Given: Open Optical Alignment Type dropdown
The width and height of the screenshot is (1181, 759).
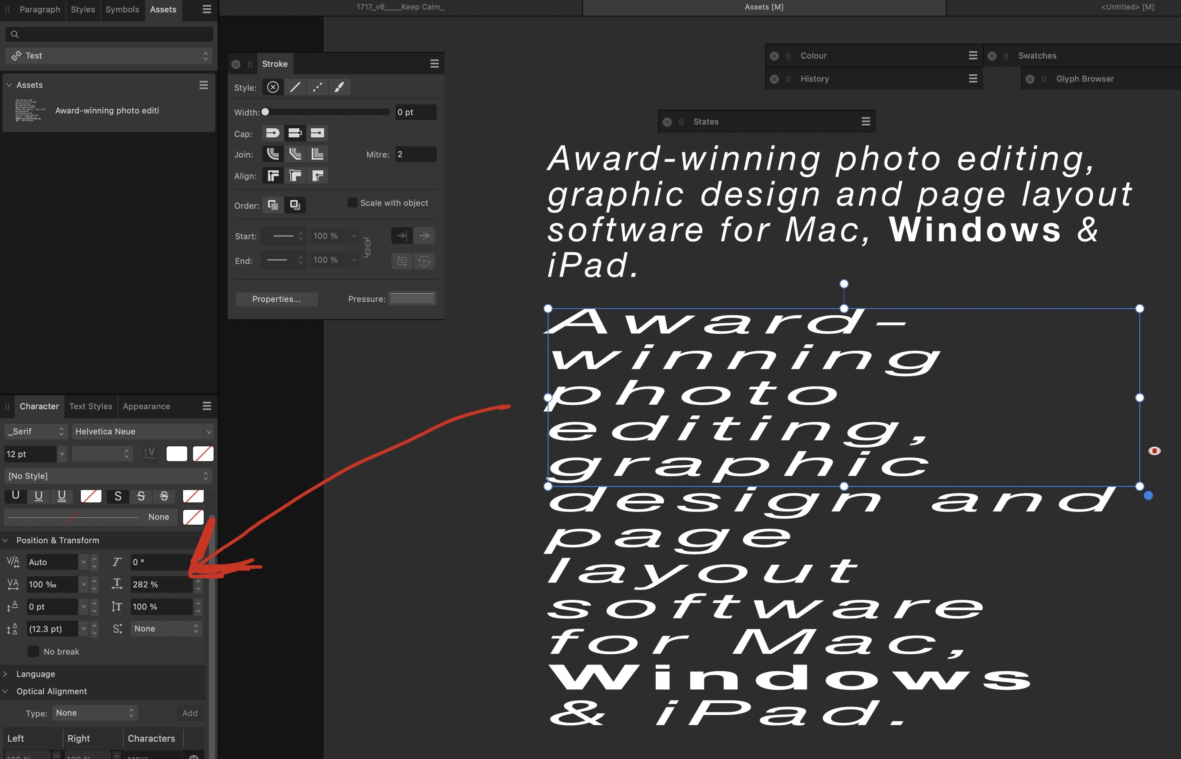Looking at the screenshot, I should pos(94,713).
